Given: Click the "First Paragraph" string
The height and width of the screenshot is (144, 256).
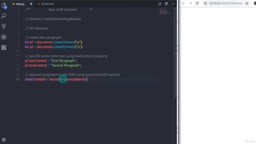Looking at the screenshot, I should tap(63, 61).
